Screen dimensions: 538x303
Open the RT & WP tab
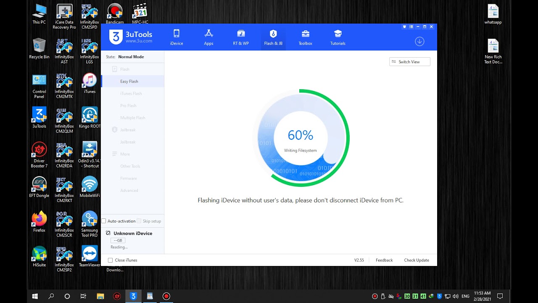(x=241, y=37)
